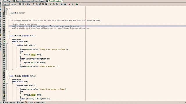Screen dimensions: 186x104
Task: Switch editor to History view
Action: click(13, 4)
